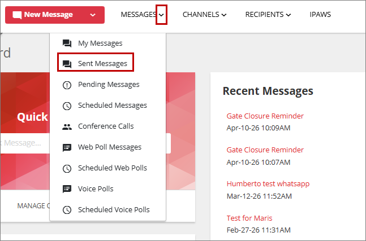
Task: Click the Conference Calls people icon
Action: point(67,127)
